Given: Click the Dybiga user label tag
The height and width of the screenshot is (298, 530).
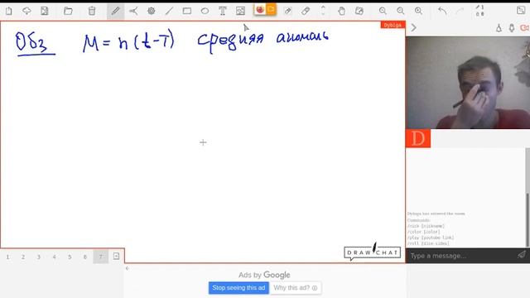Looking at the screenshot, I should (393, 25).
